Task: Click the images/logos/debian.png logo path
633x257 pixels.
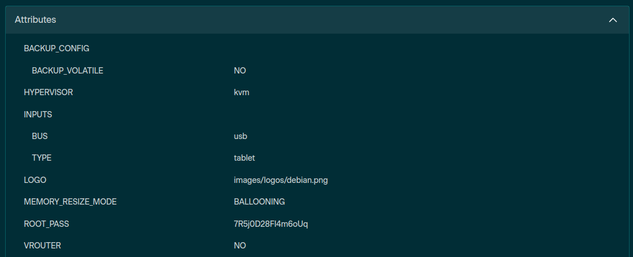Action: point(281,180)
